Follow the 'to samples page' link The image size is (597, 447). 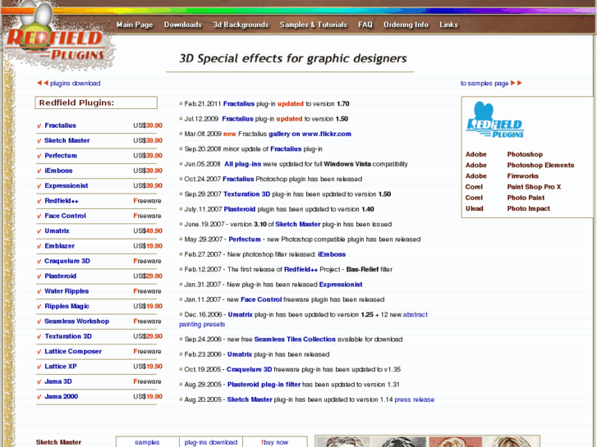click(484, 84)
